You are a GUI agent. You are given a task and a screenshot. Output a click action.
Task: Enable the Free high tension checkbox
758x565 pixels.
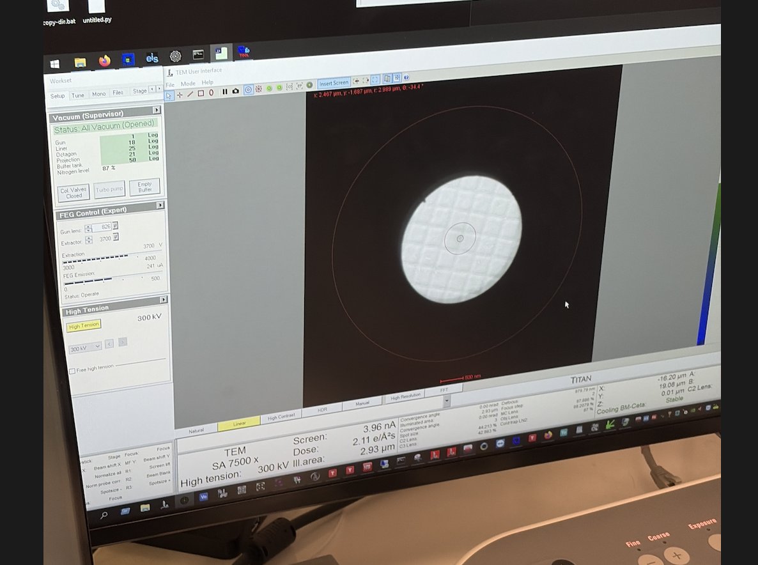(72, 371)
